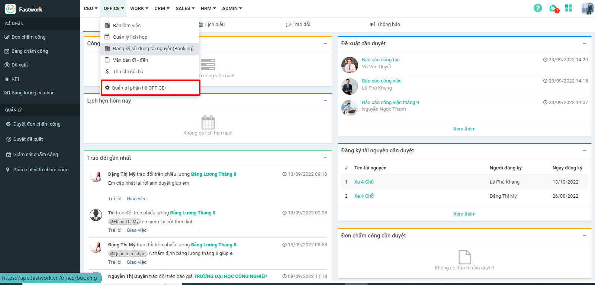Screen dimensions: 595x285
Task: Collapse the Đề xuất cần duyệt panel
Action: point(585,43)
